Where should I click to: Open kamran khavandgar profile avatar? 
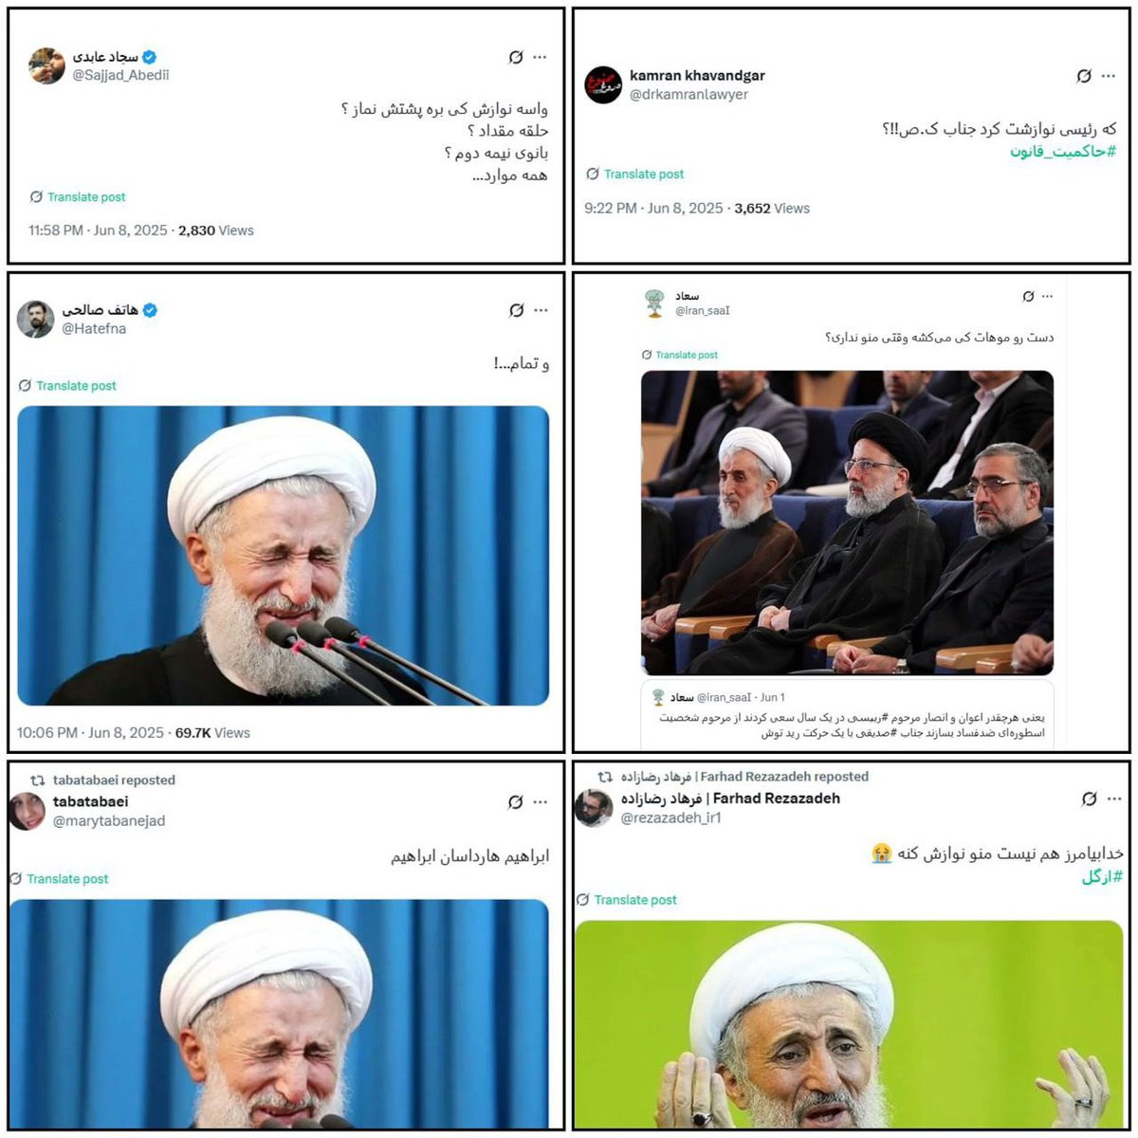tap(603, 84)
